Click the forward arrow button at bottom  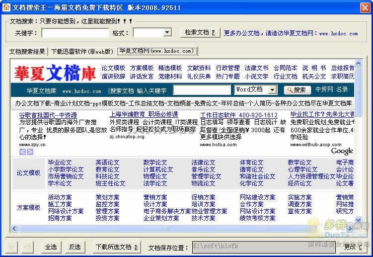28,247
